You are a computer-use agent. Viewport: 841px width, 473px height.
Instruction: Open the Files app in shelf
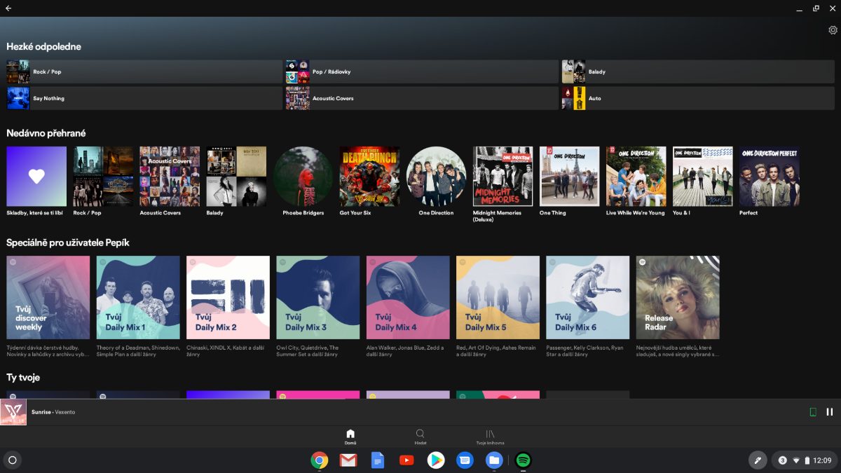click(x=494, y=460)
